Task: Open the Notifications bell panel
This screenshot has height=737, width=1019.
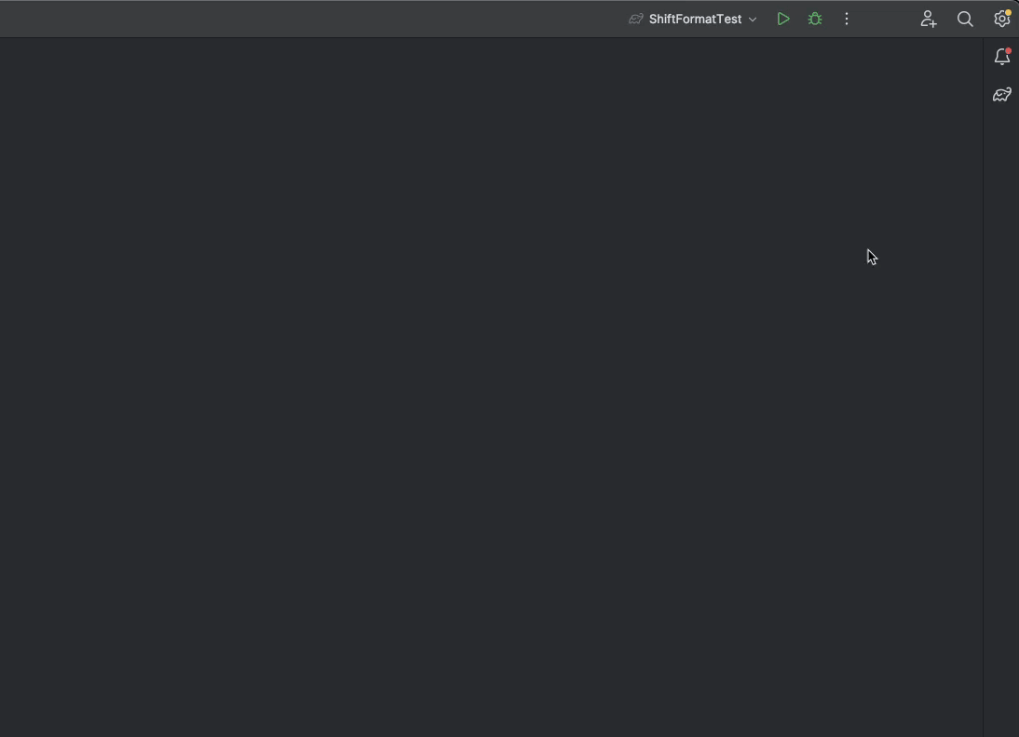Action: click(x=1002, y=57)
